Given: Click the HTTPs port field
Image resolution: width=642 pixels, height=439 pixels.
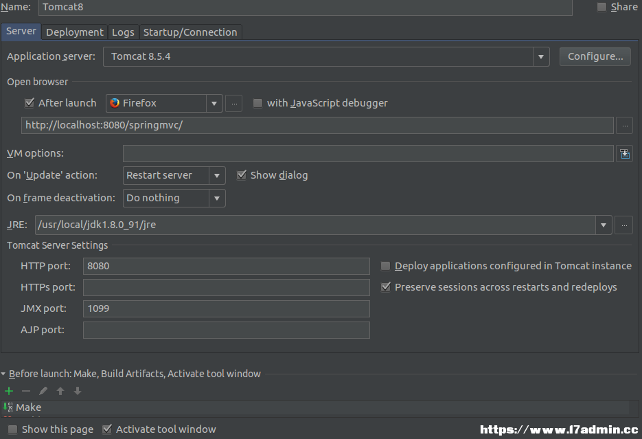Looking at the screenshot, I should tap(227, 287).
